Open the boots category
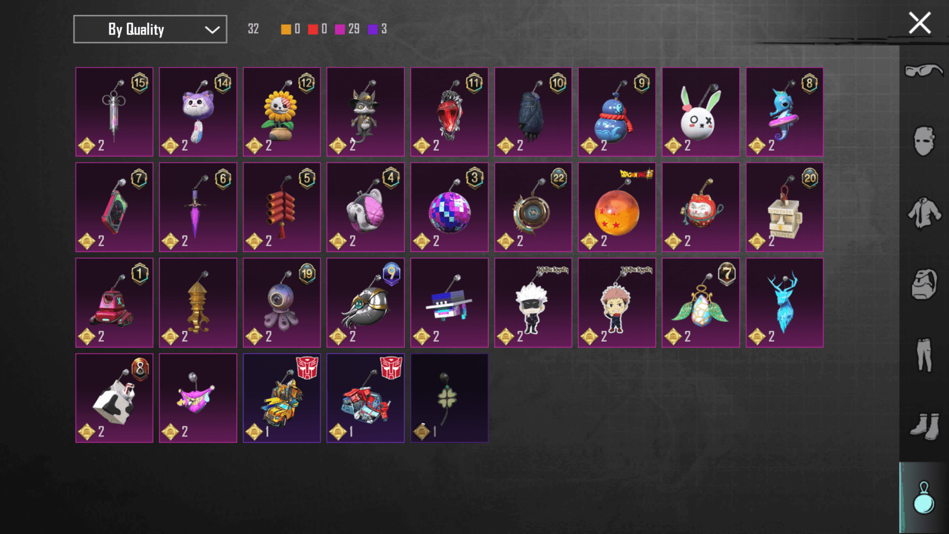This screenshot has width=949, height=534. (924, 426)
